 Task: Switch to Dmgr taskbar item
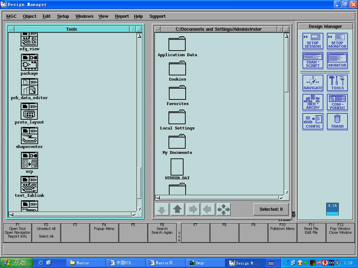[x=206, y=263]
